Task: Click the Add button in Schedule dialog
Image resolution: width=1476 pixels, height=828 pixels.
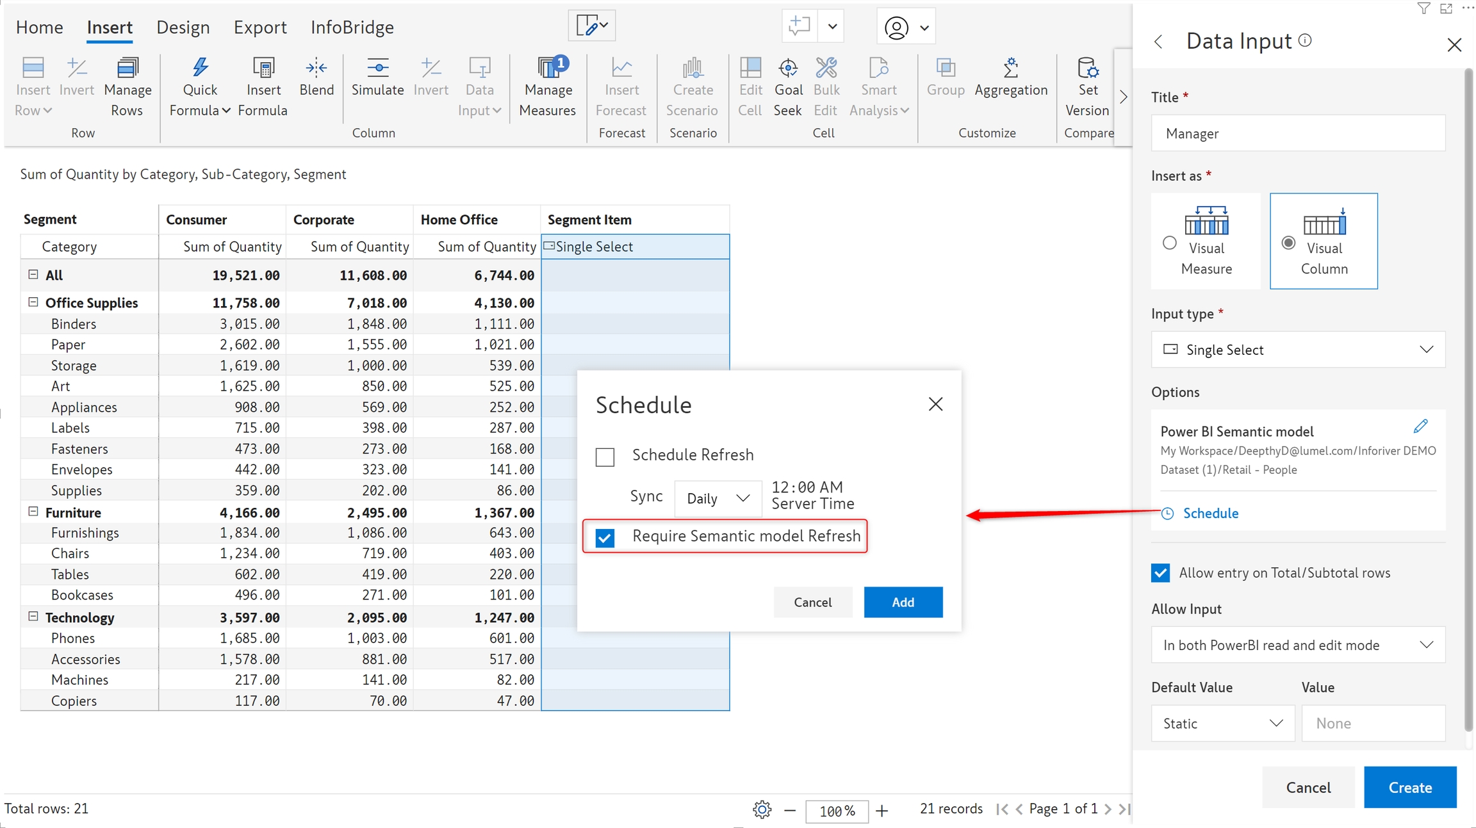Action: click(x=903, y=602)
